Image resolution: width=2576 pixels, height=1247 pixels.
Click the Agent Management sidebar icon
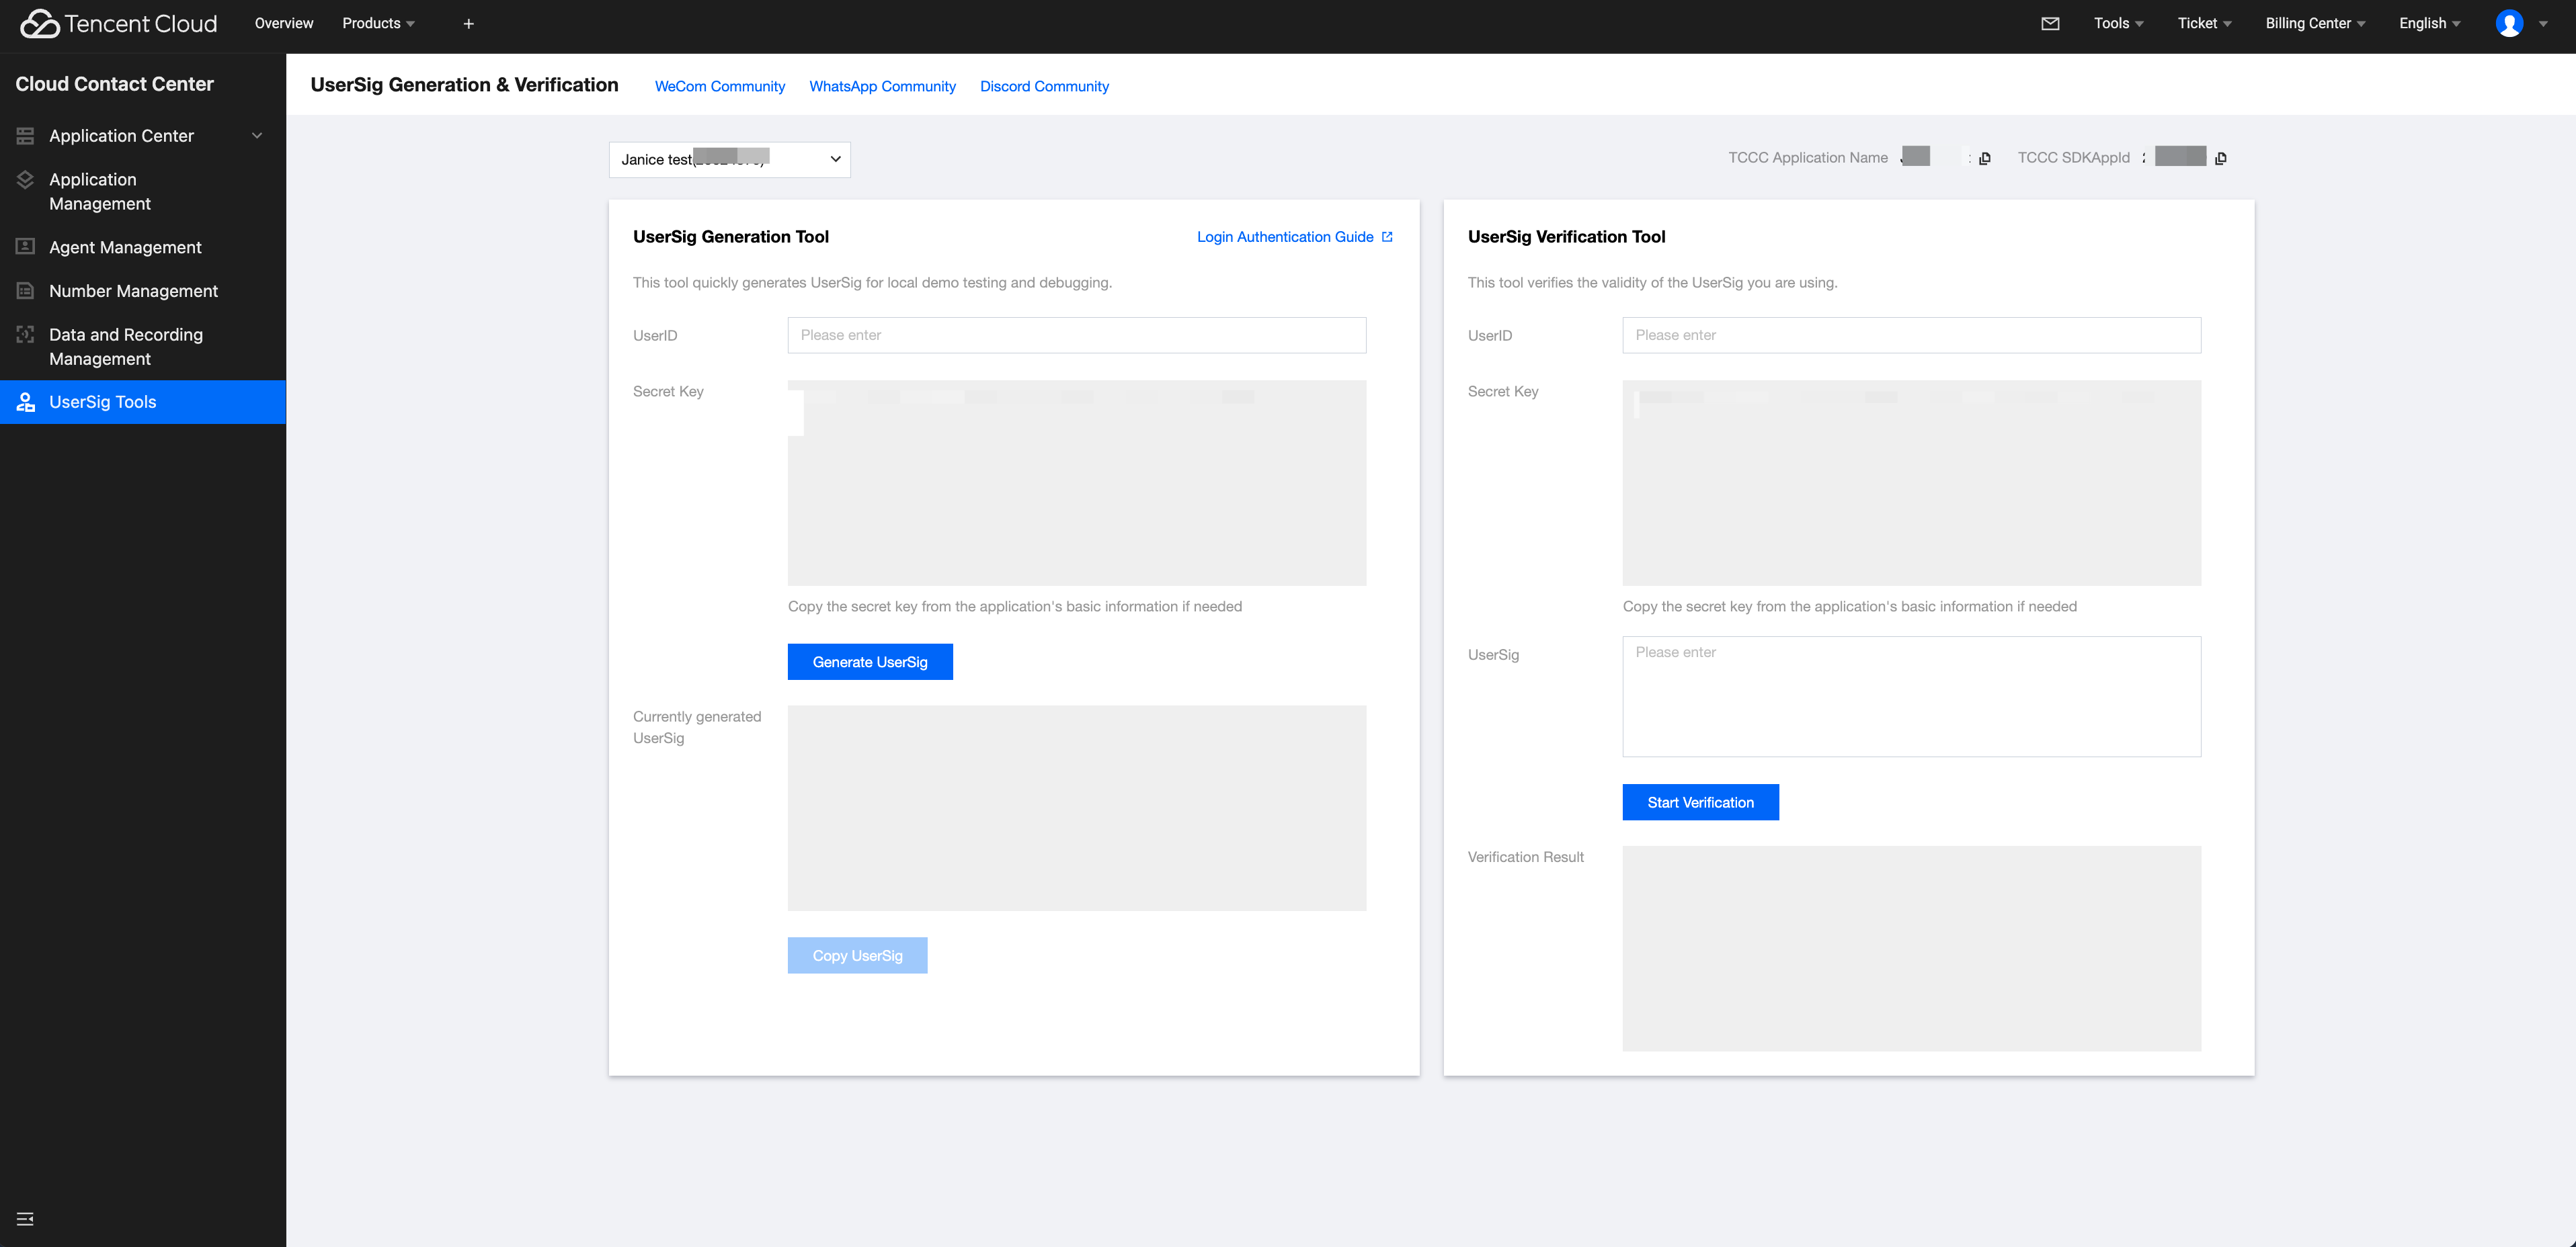[x=25, y=247]
